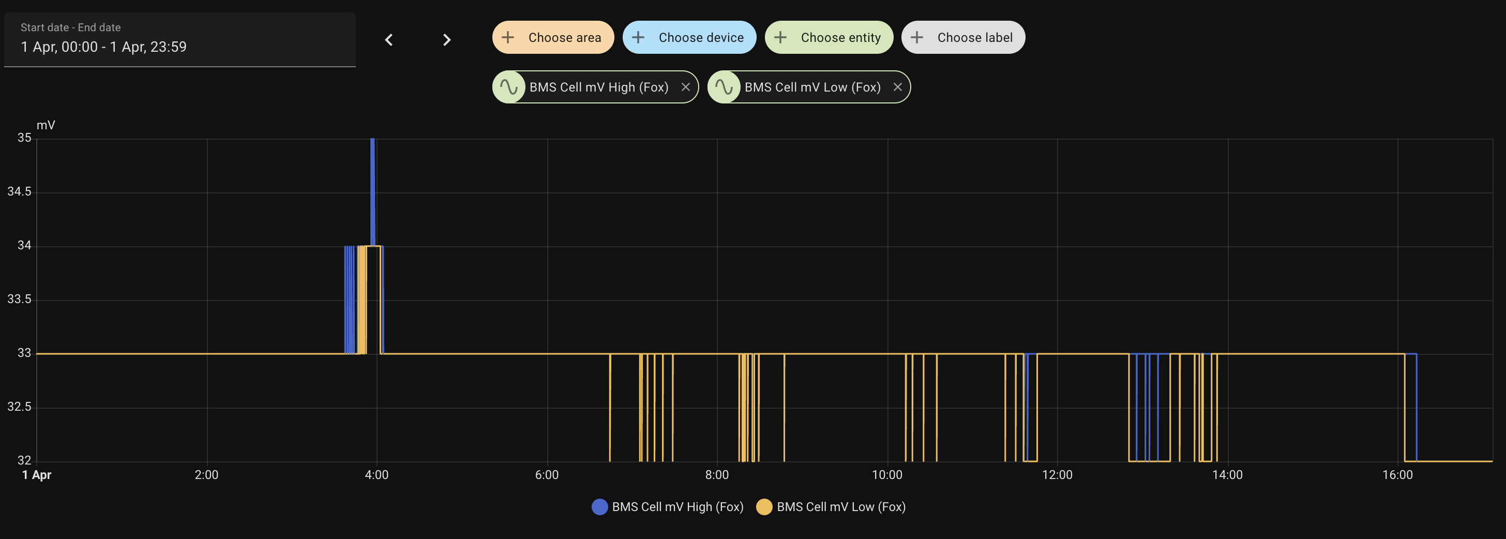Advance to the next date range
This screenshot has width=1506, height=539.
click(447, 40)
